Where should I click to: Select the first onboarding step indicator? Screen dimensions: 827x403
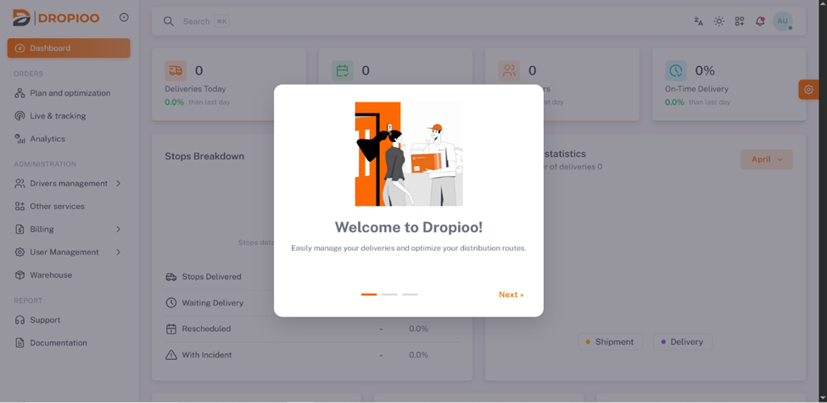coord(369,295)
